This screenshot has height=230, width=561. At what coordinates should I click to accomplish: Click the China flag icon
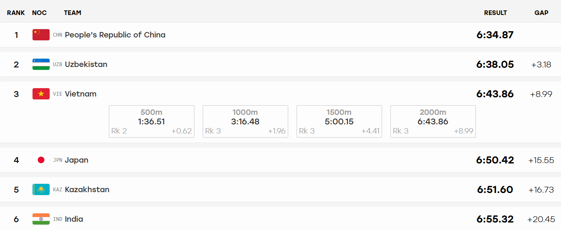pos(41,35)
